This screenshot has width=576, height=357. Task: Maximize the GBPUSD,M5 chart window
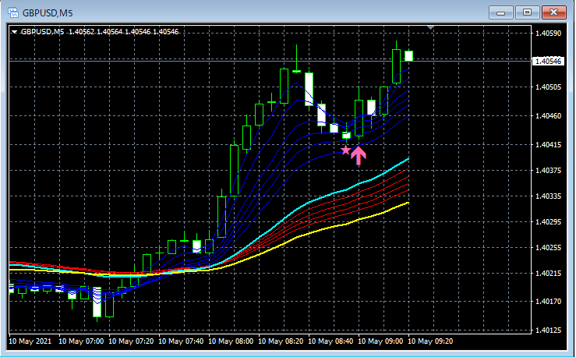[527, 12]
